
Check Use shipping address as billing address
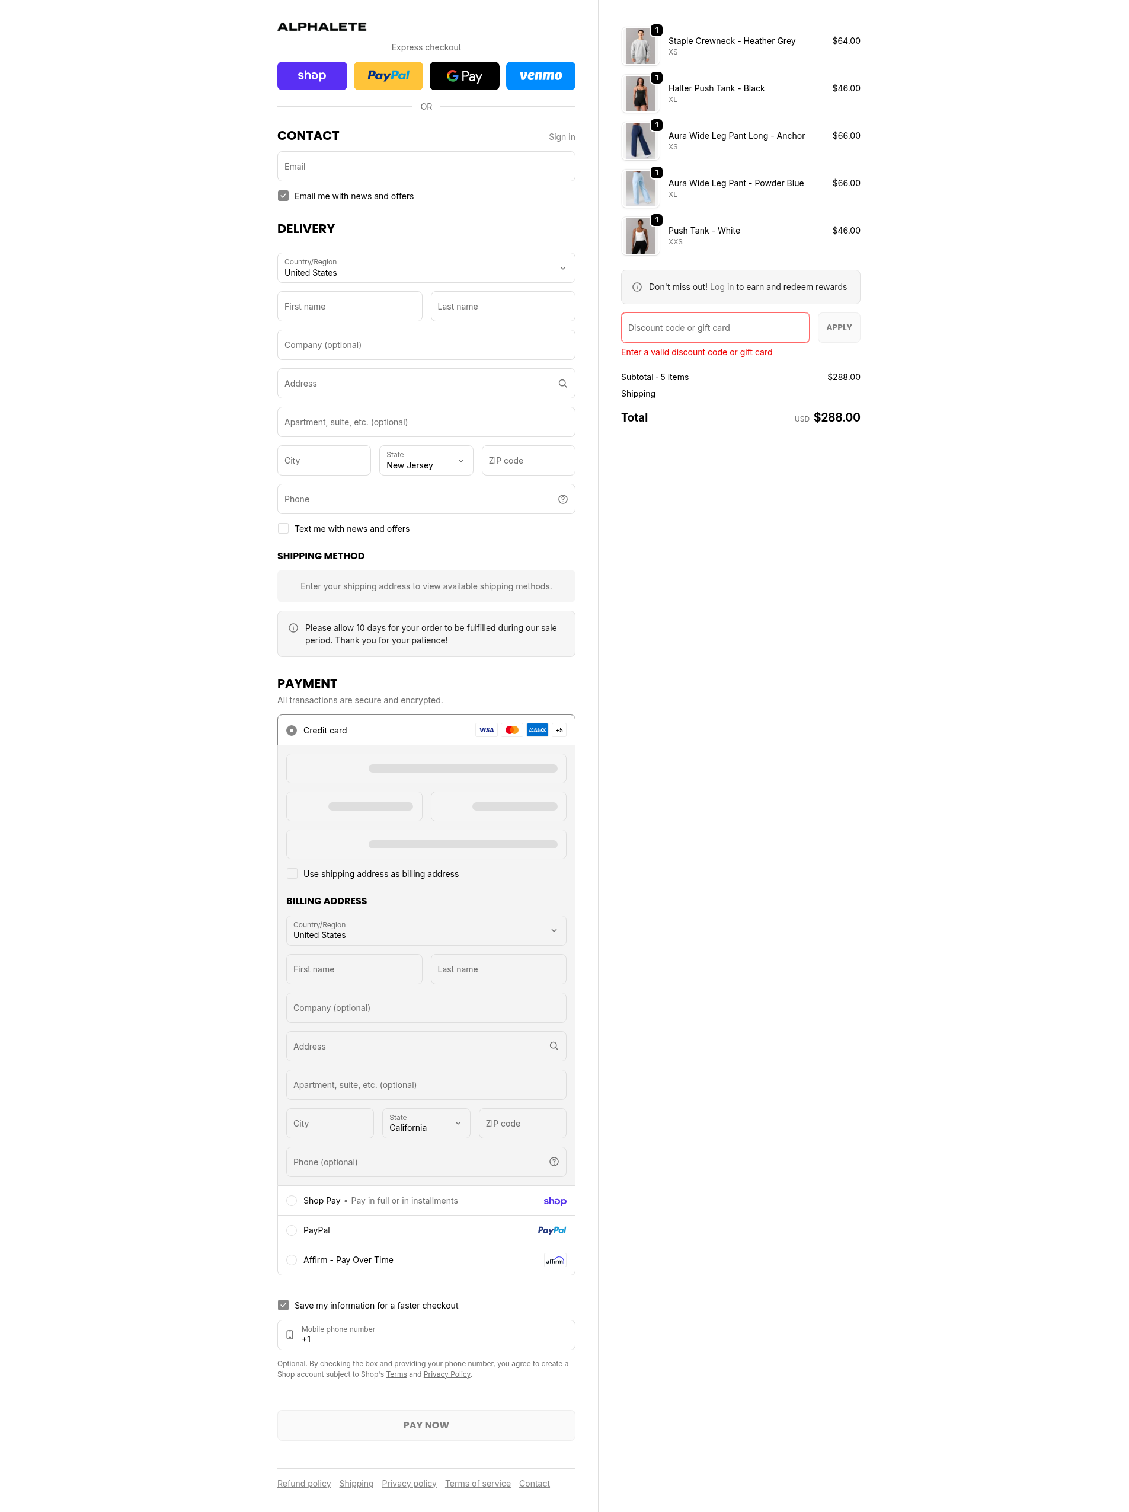293,874
